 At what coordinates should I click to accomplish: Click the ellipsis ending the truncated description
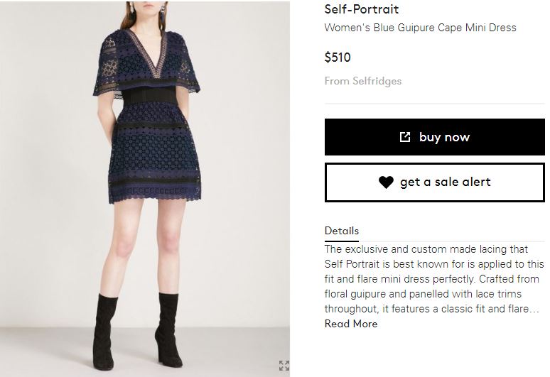(534, 310)
